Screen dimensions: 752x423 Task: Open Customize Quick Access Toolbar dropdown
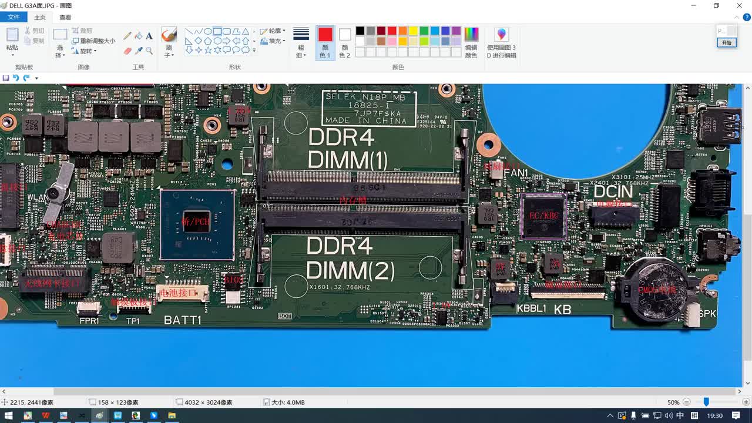[36, 78]
